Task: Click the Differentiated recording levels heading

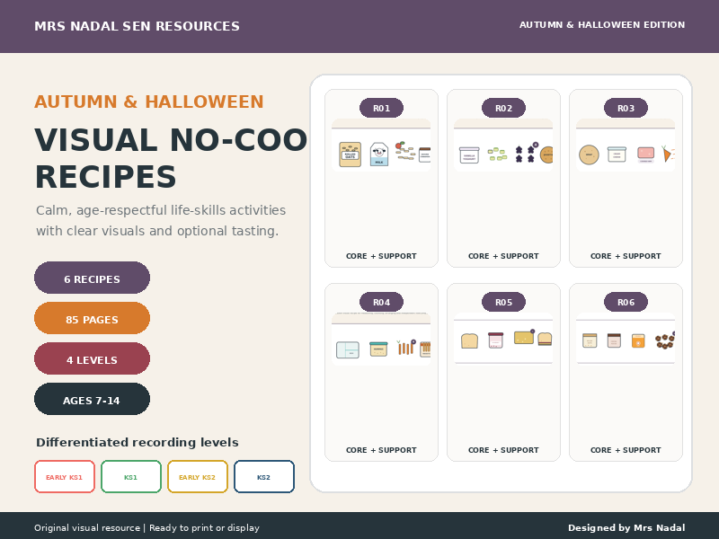Action: tap(138, 442)
